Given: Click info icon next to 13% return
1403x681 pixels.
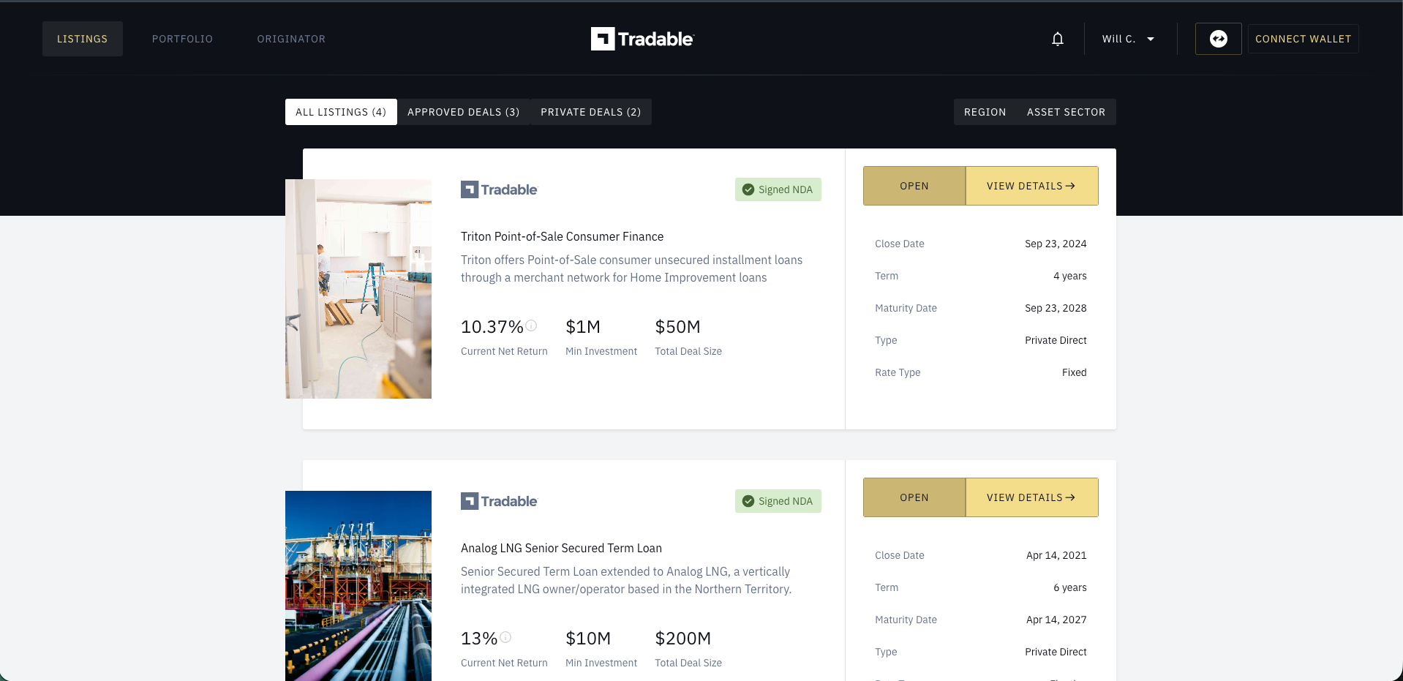Looking at the screenshot, I should [x=505, y=637].
